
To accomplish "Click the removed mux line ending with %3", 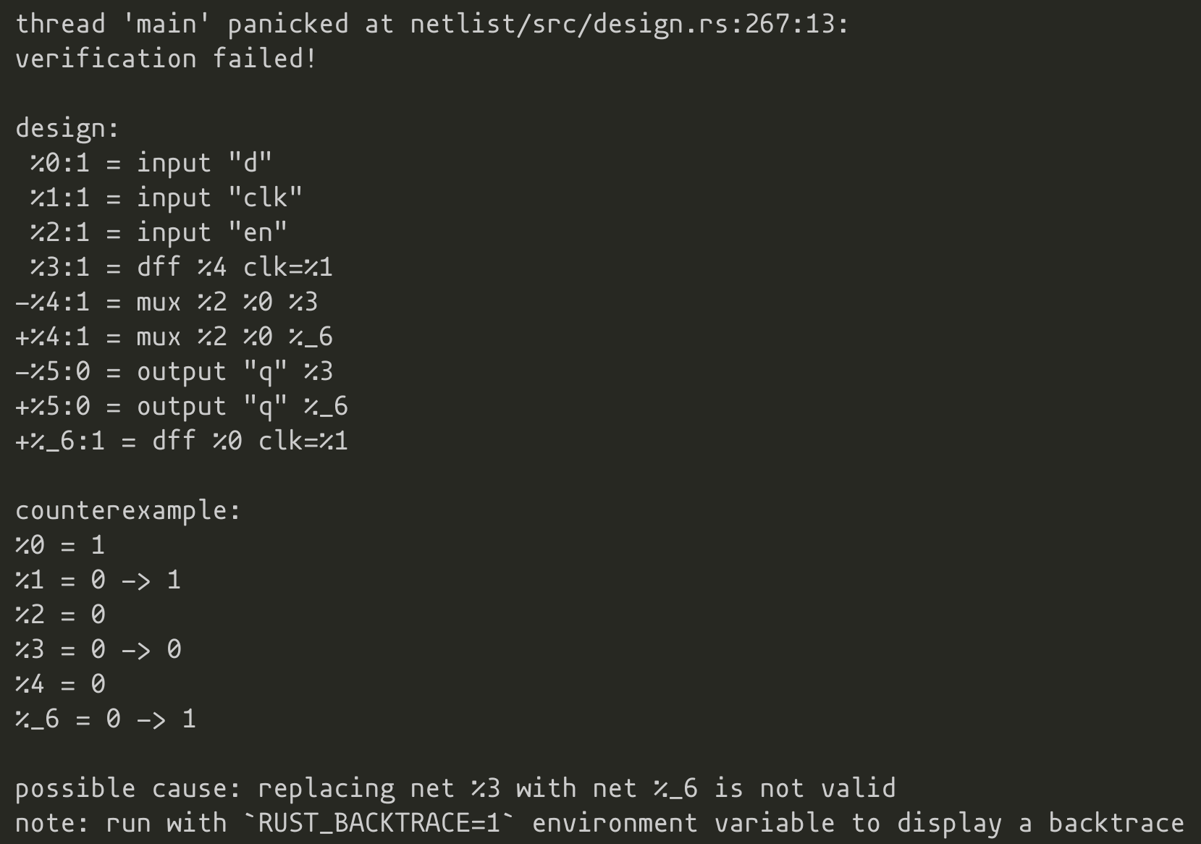I will point(166,302).
